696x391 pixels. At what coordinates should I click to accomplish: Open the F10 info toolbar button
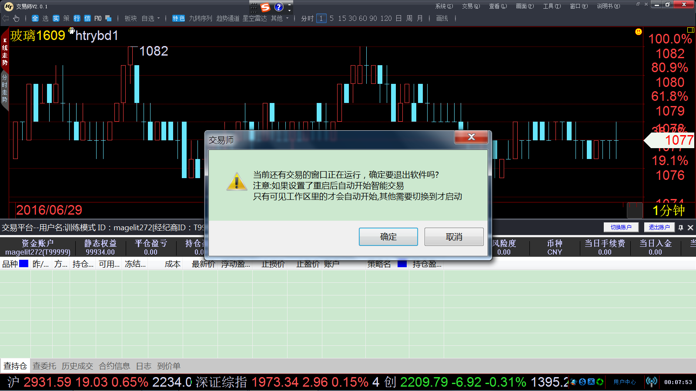98,18
